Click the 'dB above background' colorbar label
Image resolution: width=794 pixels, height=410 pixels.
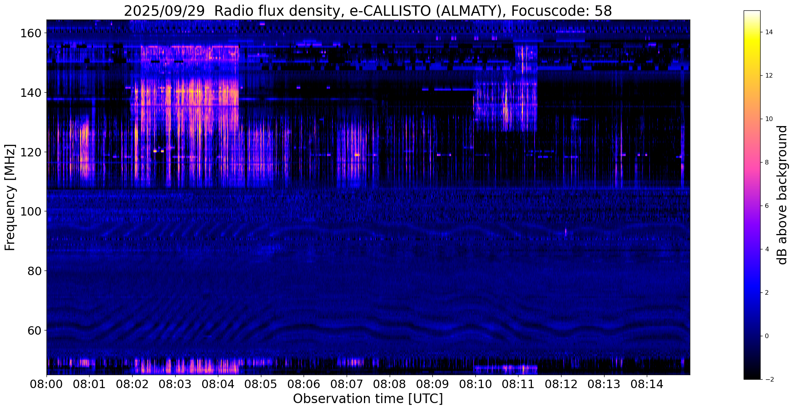tap(782, 195)
